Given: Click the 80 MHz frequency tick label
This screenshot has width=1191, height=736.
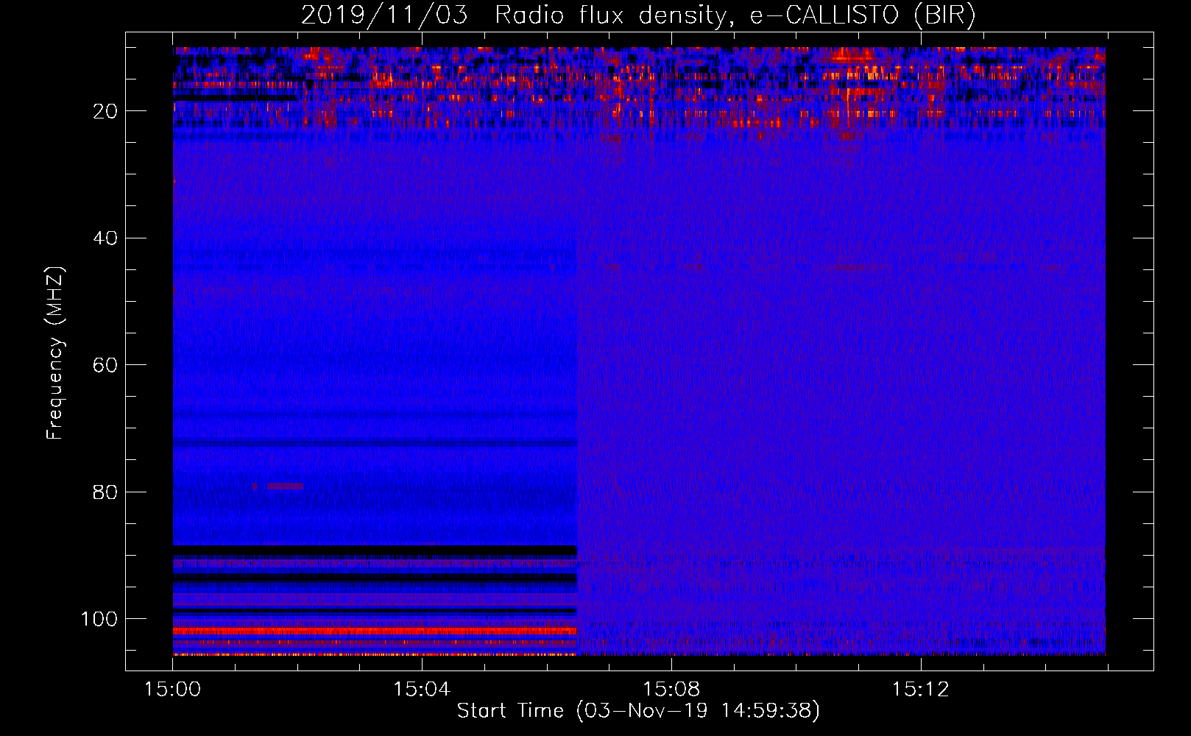Looking at the screenshot, I should (106, 492).
